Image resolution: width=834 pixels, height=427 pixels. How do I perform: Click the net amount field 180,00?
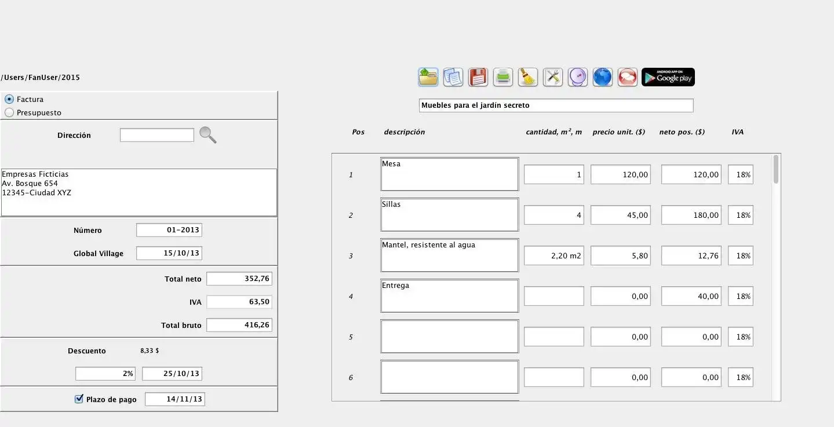(691, 215)
